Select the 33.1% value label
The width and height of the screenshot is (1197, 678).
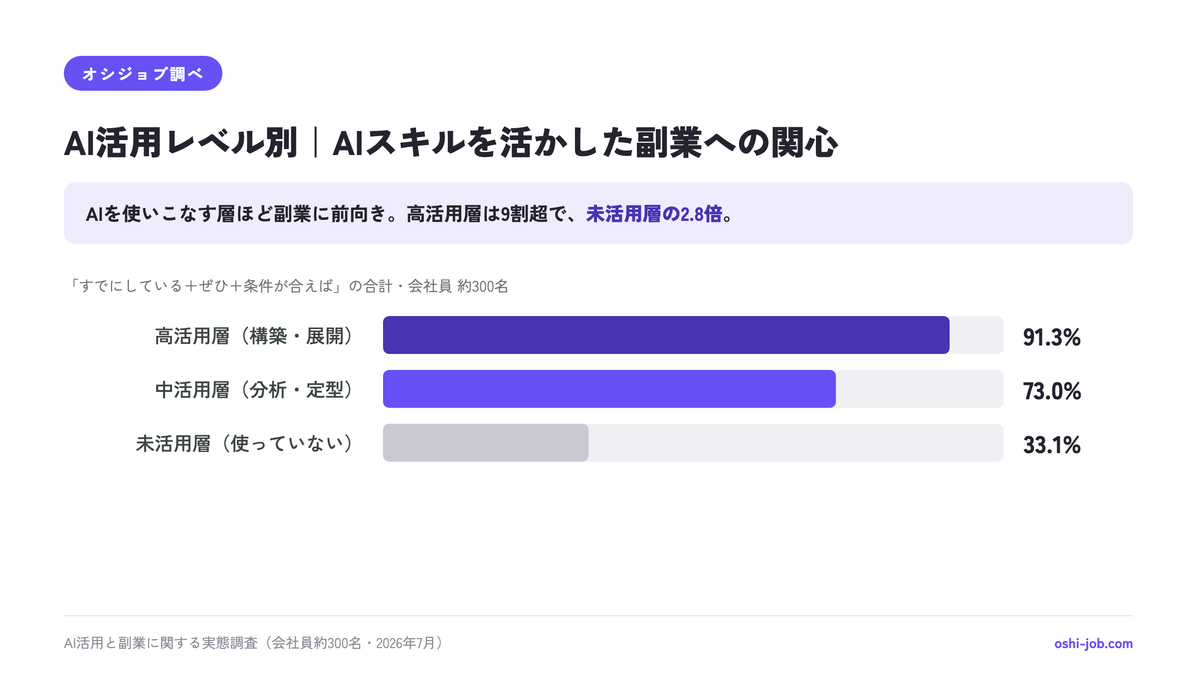1051,445
